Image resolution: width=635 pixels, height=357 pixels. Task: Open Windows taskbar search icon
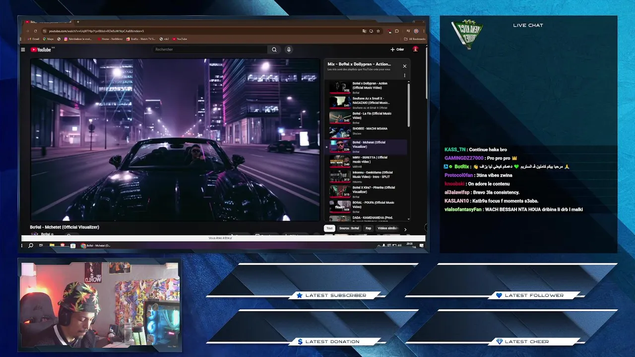click(x=31, y=245)
